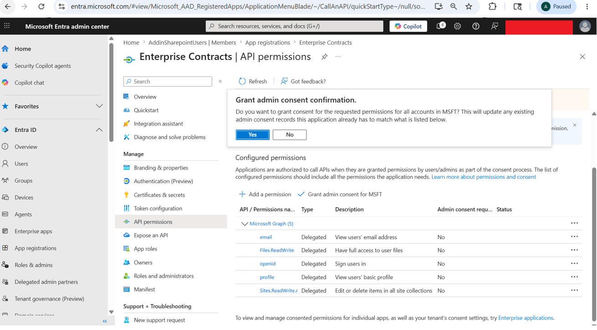The width and height of the screenshot is (597, 330).
Task: Collapse the Favorites section
Action: pyautogui.click(x=99, y=106)
